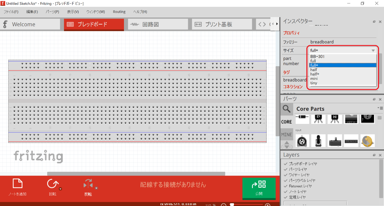
Task: Toggle ブレッドボード レイヤ visibility
Action: point(286,164)
